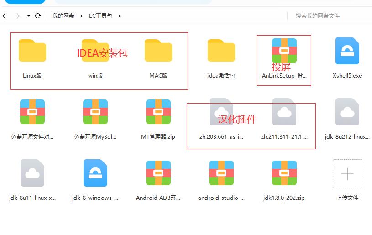Select the zh.211.311-21.1 file icon

(284, 112)
